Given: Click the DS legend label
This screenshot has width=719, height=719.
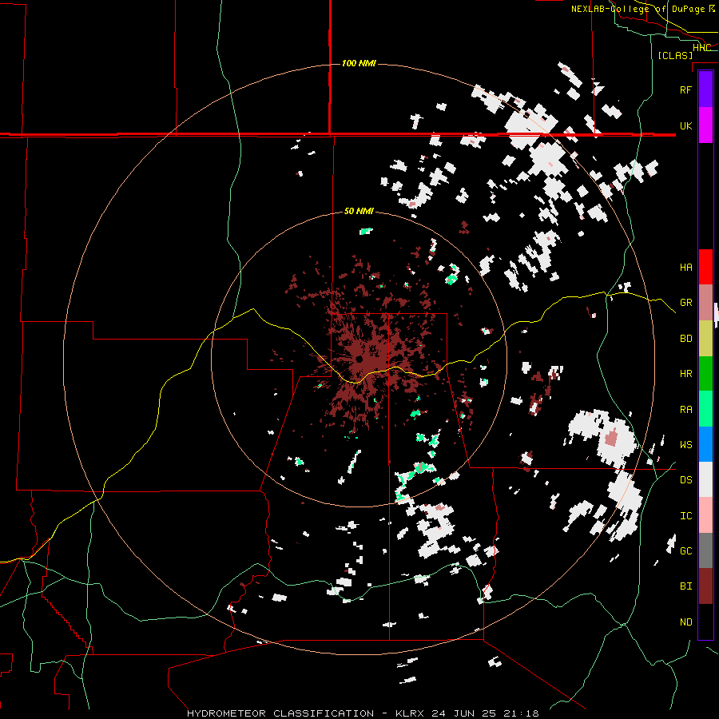Looking at the screenshot, I should pyautogui.click(x=685, y=480).
